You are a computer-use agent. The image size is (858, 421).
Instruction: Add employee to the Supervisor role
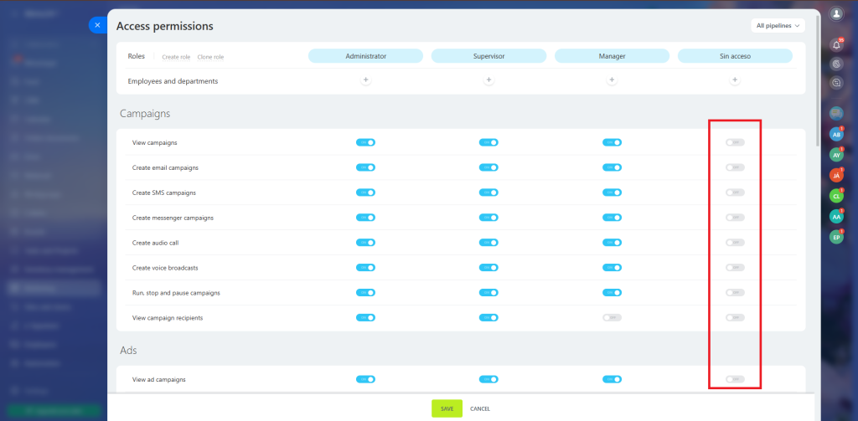tap(488, 80)
